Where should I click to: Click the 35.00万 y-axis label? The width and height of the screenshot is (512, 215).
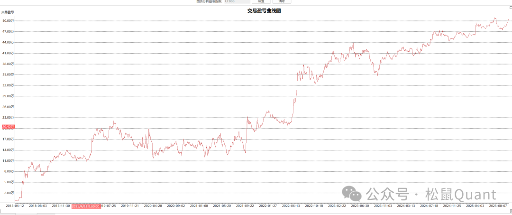tap(9, 75)
